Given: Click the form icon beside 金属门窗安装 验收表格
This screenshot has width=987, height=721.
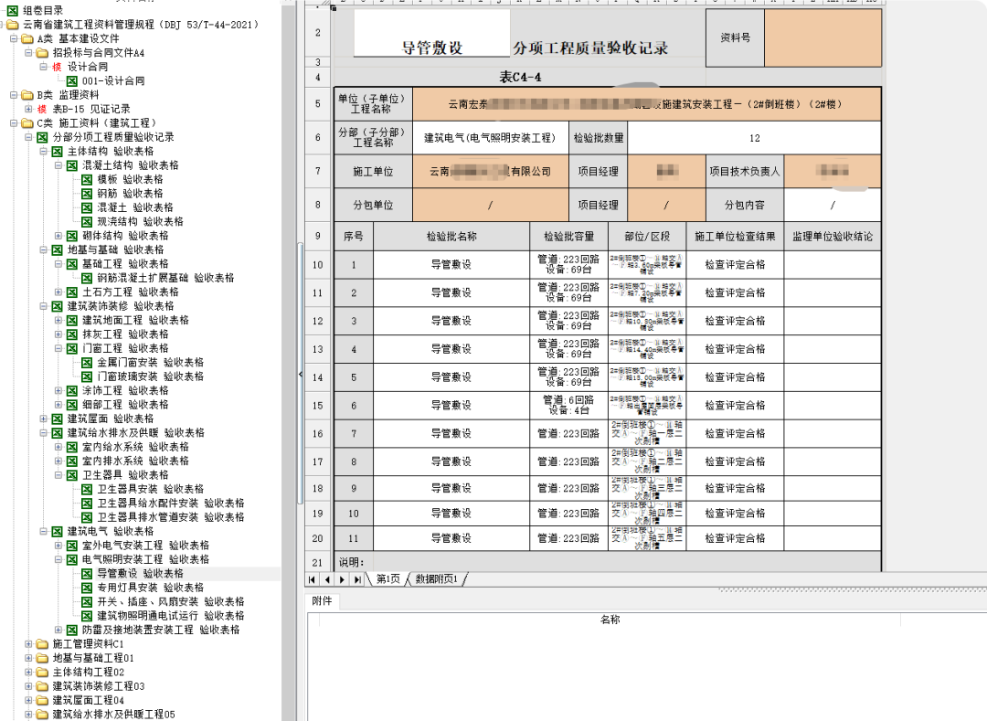Looking at the screenshot, I should [87, 363].
